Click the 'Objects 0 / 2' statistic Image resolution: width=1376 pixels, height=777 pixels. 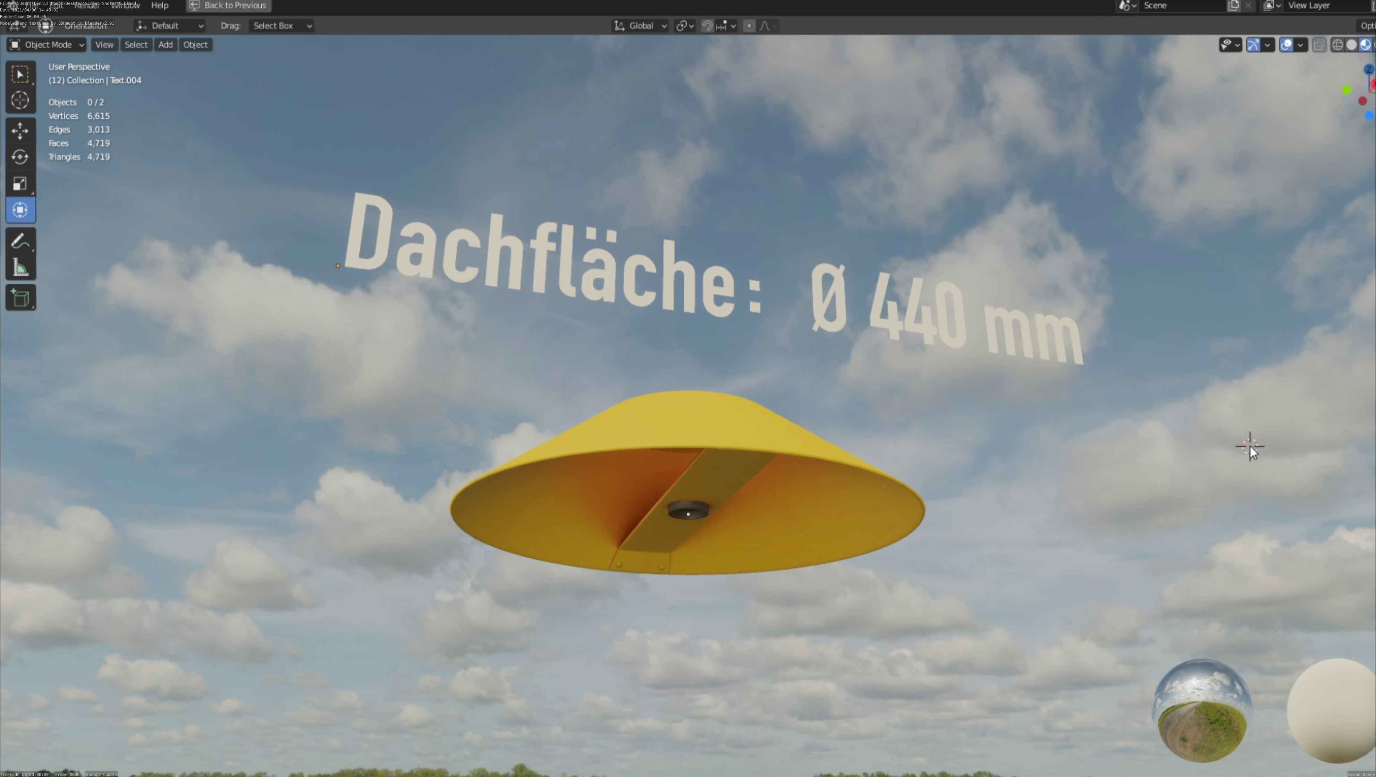76,102
